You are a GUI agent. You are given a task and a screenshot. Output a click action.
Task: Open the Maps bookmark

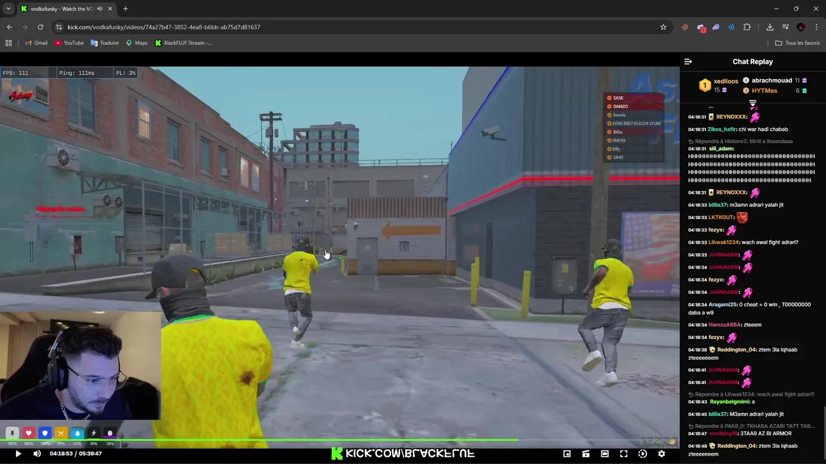(x=137, y=43)
